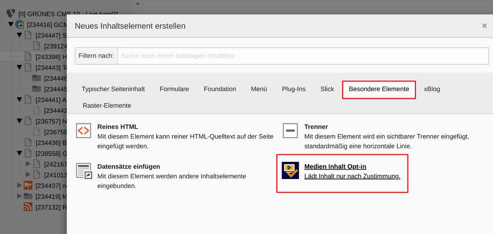Collapse the tree node 234443
This screenshot has height=234, width=493.
click(x=19, y=67)
